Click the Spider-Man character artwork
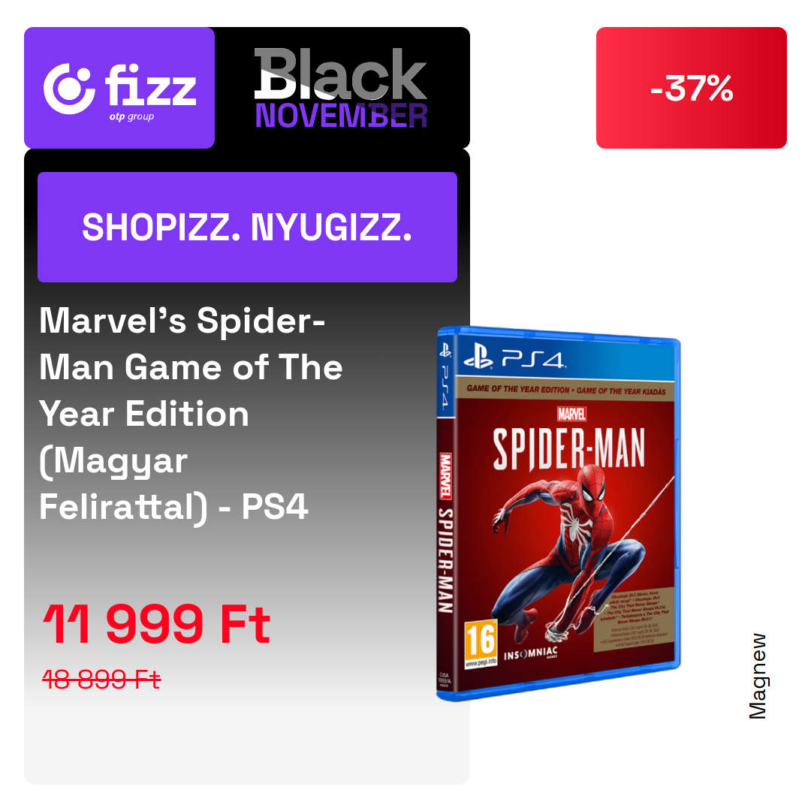The width and height of the screenshot is (811, 811). click(x=569, y=548)
